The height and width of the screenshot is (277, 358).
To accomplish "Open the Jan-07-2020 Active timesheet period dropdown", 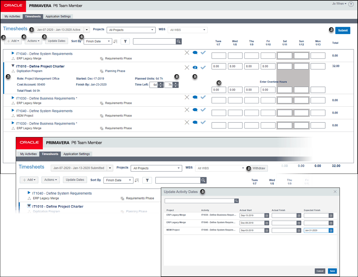I will click(87, 30).
